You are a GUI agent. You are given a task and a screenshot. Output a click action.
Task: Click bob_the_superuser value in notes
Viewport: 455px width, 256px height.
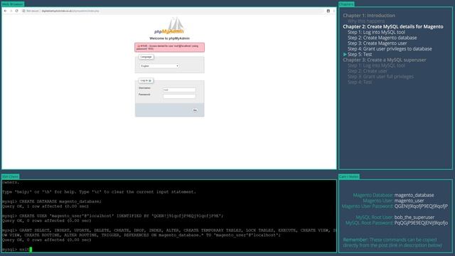pos(414,217)
